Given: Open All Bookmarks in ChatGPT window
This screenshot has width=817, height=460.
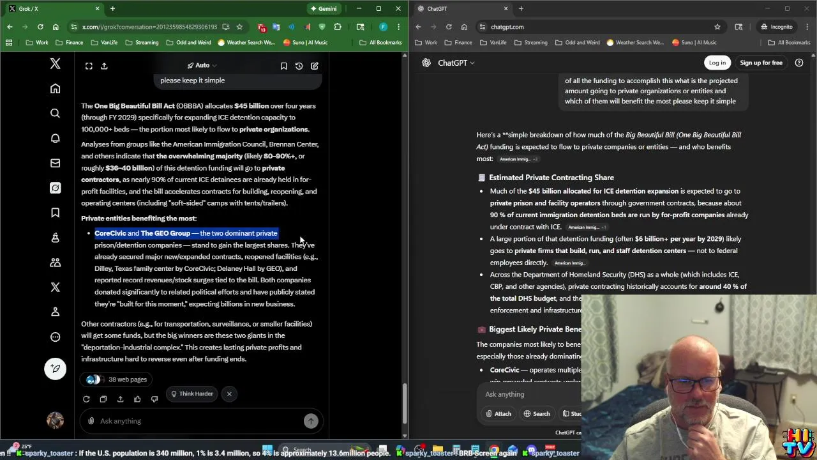Looking at the screenshot, I should coord(789,43).
